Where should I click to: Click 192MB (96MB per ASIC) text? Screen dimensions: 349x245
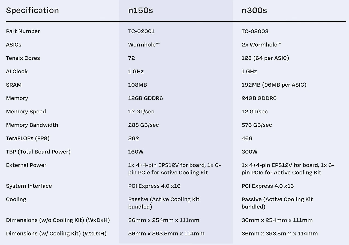tap(274, 85)
